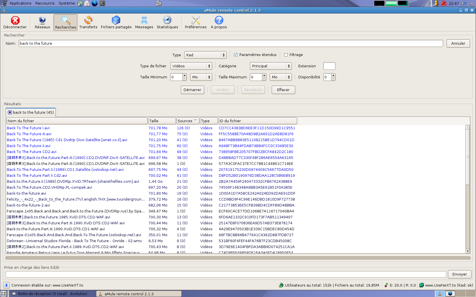Click the Effacer button

283,90
